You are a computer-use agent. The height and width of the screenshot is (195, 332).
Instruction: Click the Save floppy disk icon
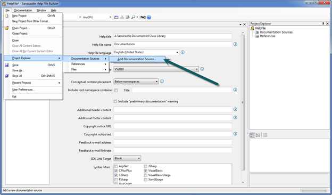pyautogui.click(x=7, y=65)
